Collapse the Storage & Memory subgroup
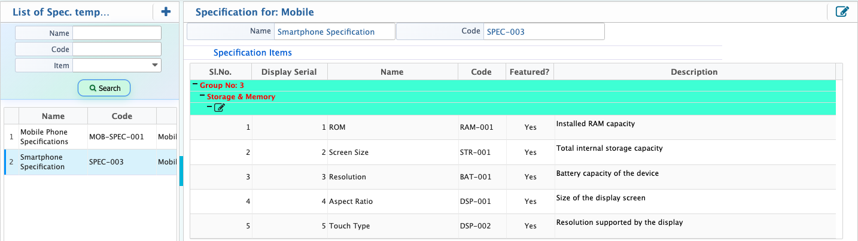This screenshot has height=241, width=858. tap(202, 96)
